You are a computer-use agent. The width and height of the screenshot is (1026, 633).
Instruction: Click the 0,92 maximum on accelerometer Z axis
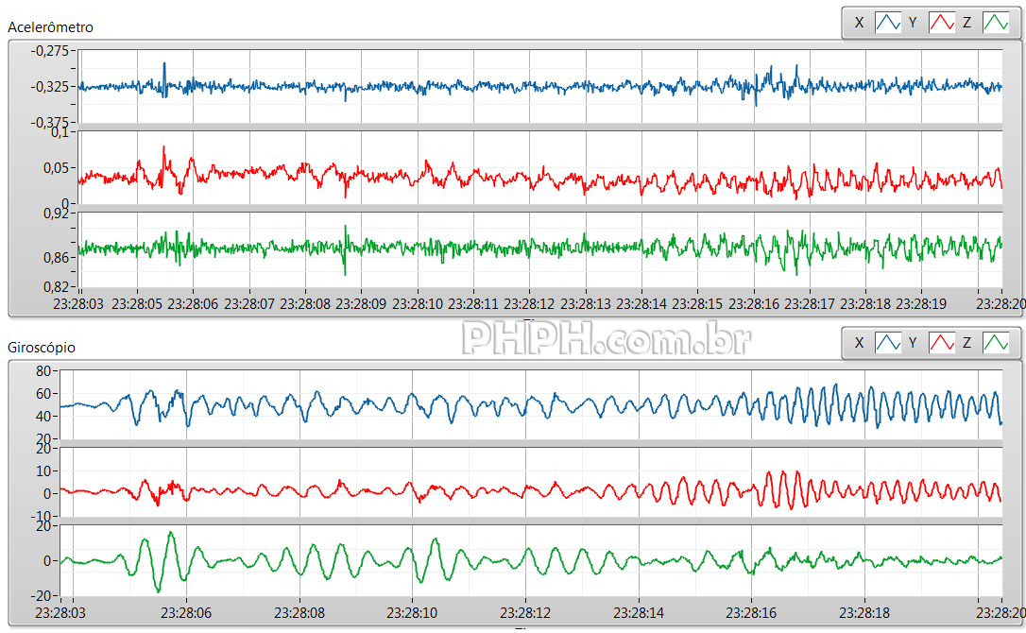[x=57, y=214]
